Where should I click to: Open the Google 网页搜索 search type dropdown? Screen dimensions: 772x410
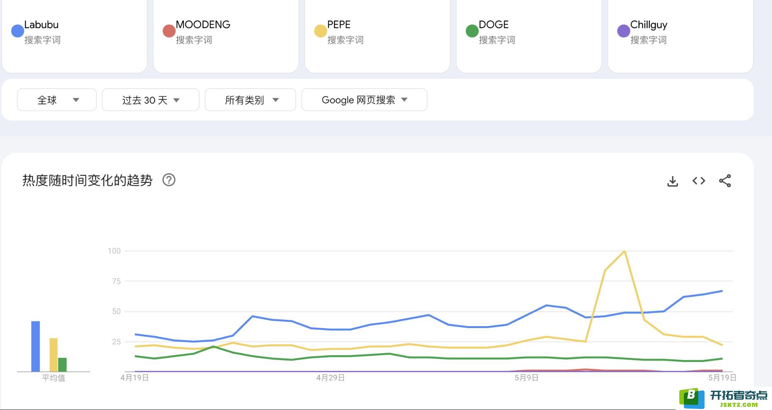click(x=364, y=100)
